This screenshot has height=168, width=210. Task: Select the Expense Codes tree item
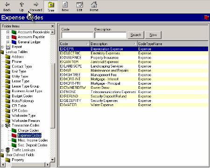click(29, 135)
